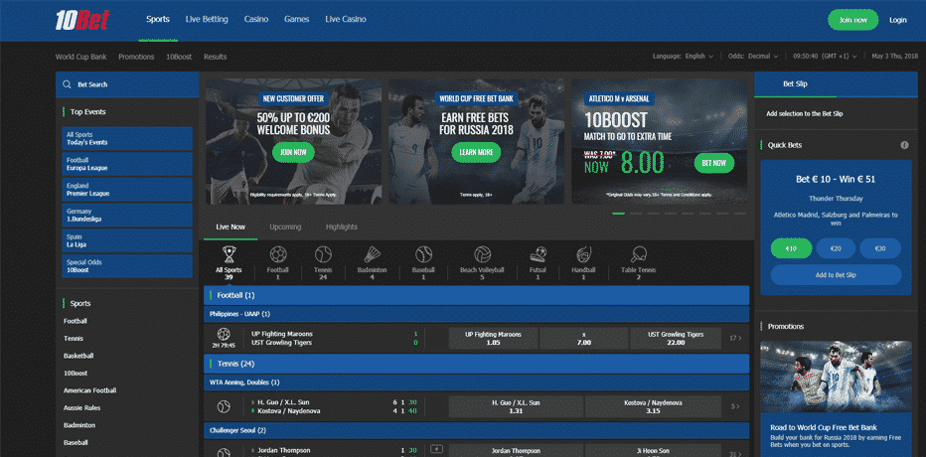Select the Table Tennis paddle icon
Screen dimensions: 926x457
(639, 254)
